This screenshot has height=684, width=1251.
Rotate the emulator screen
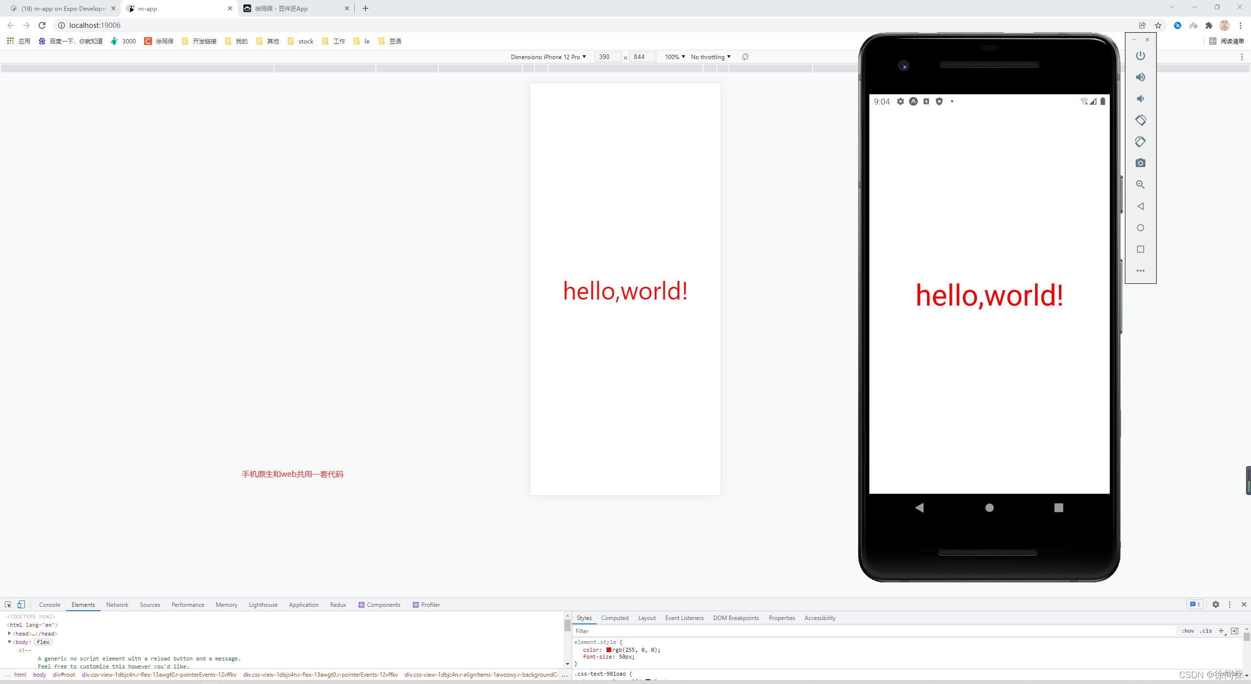1141,120
